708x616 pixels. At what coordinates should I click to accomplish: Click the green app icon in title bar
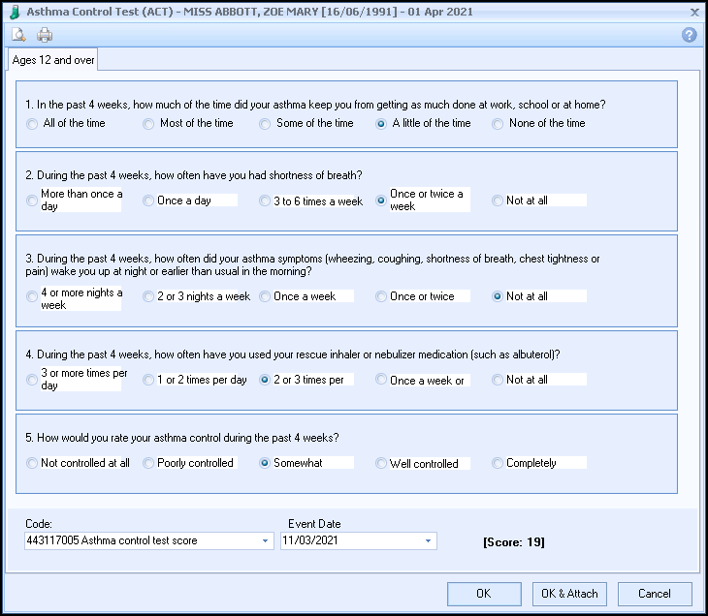click(x=15, y=13)
